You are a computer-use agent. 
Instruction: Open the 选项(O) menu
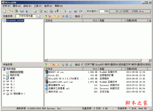pyautogui.click(x=48, y=6)
